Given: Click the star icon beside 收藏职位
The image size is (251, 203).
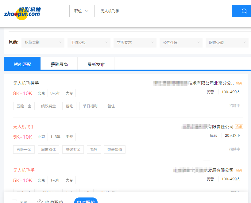Looking at the screenshot, I should (40, 201).
